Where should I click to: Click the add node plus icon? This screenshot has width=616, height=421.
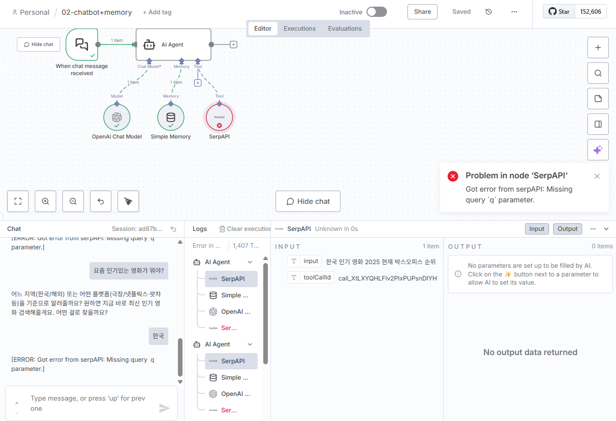[x=598, y=48]
